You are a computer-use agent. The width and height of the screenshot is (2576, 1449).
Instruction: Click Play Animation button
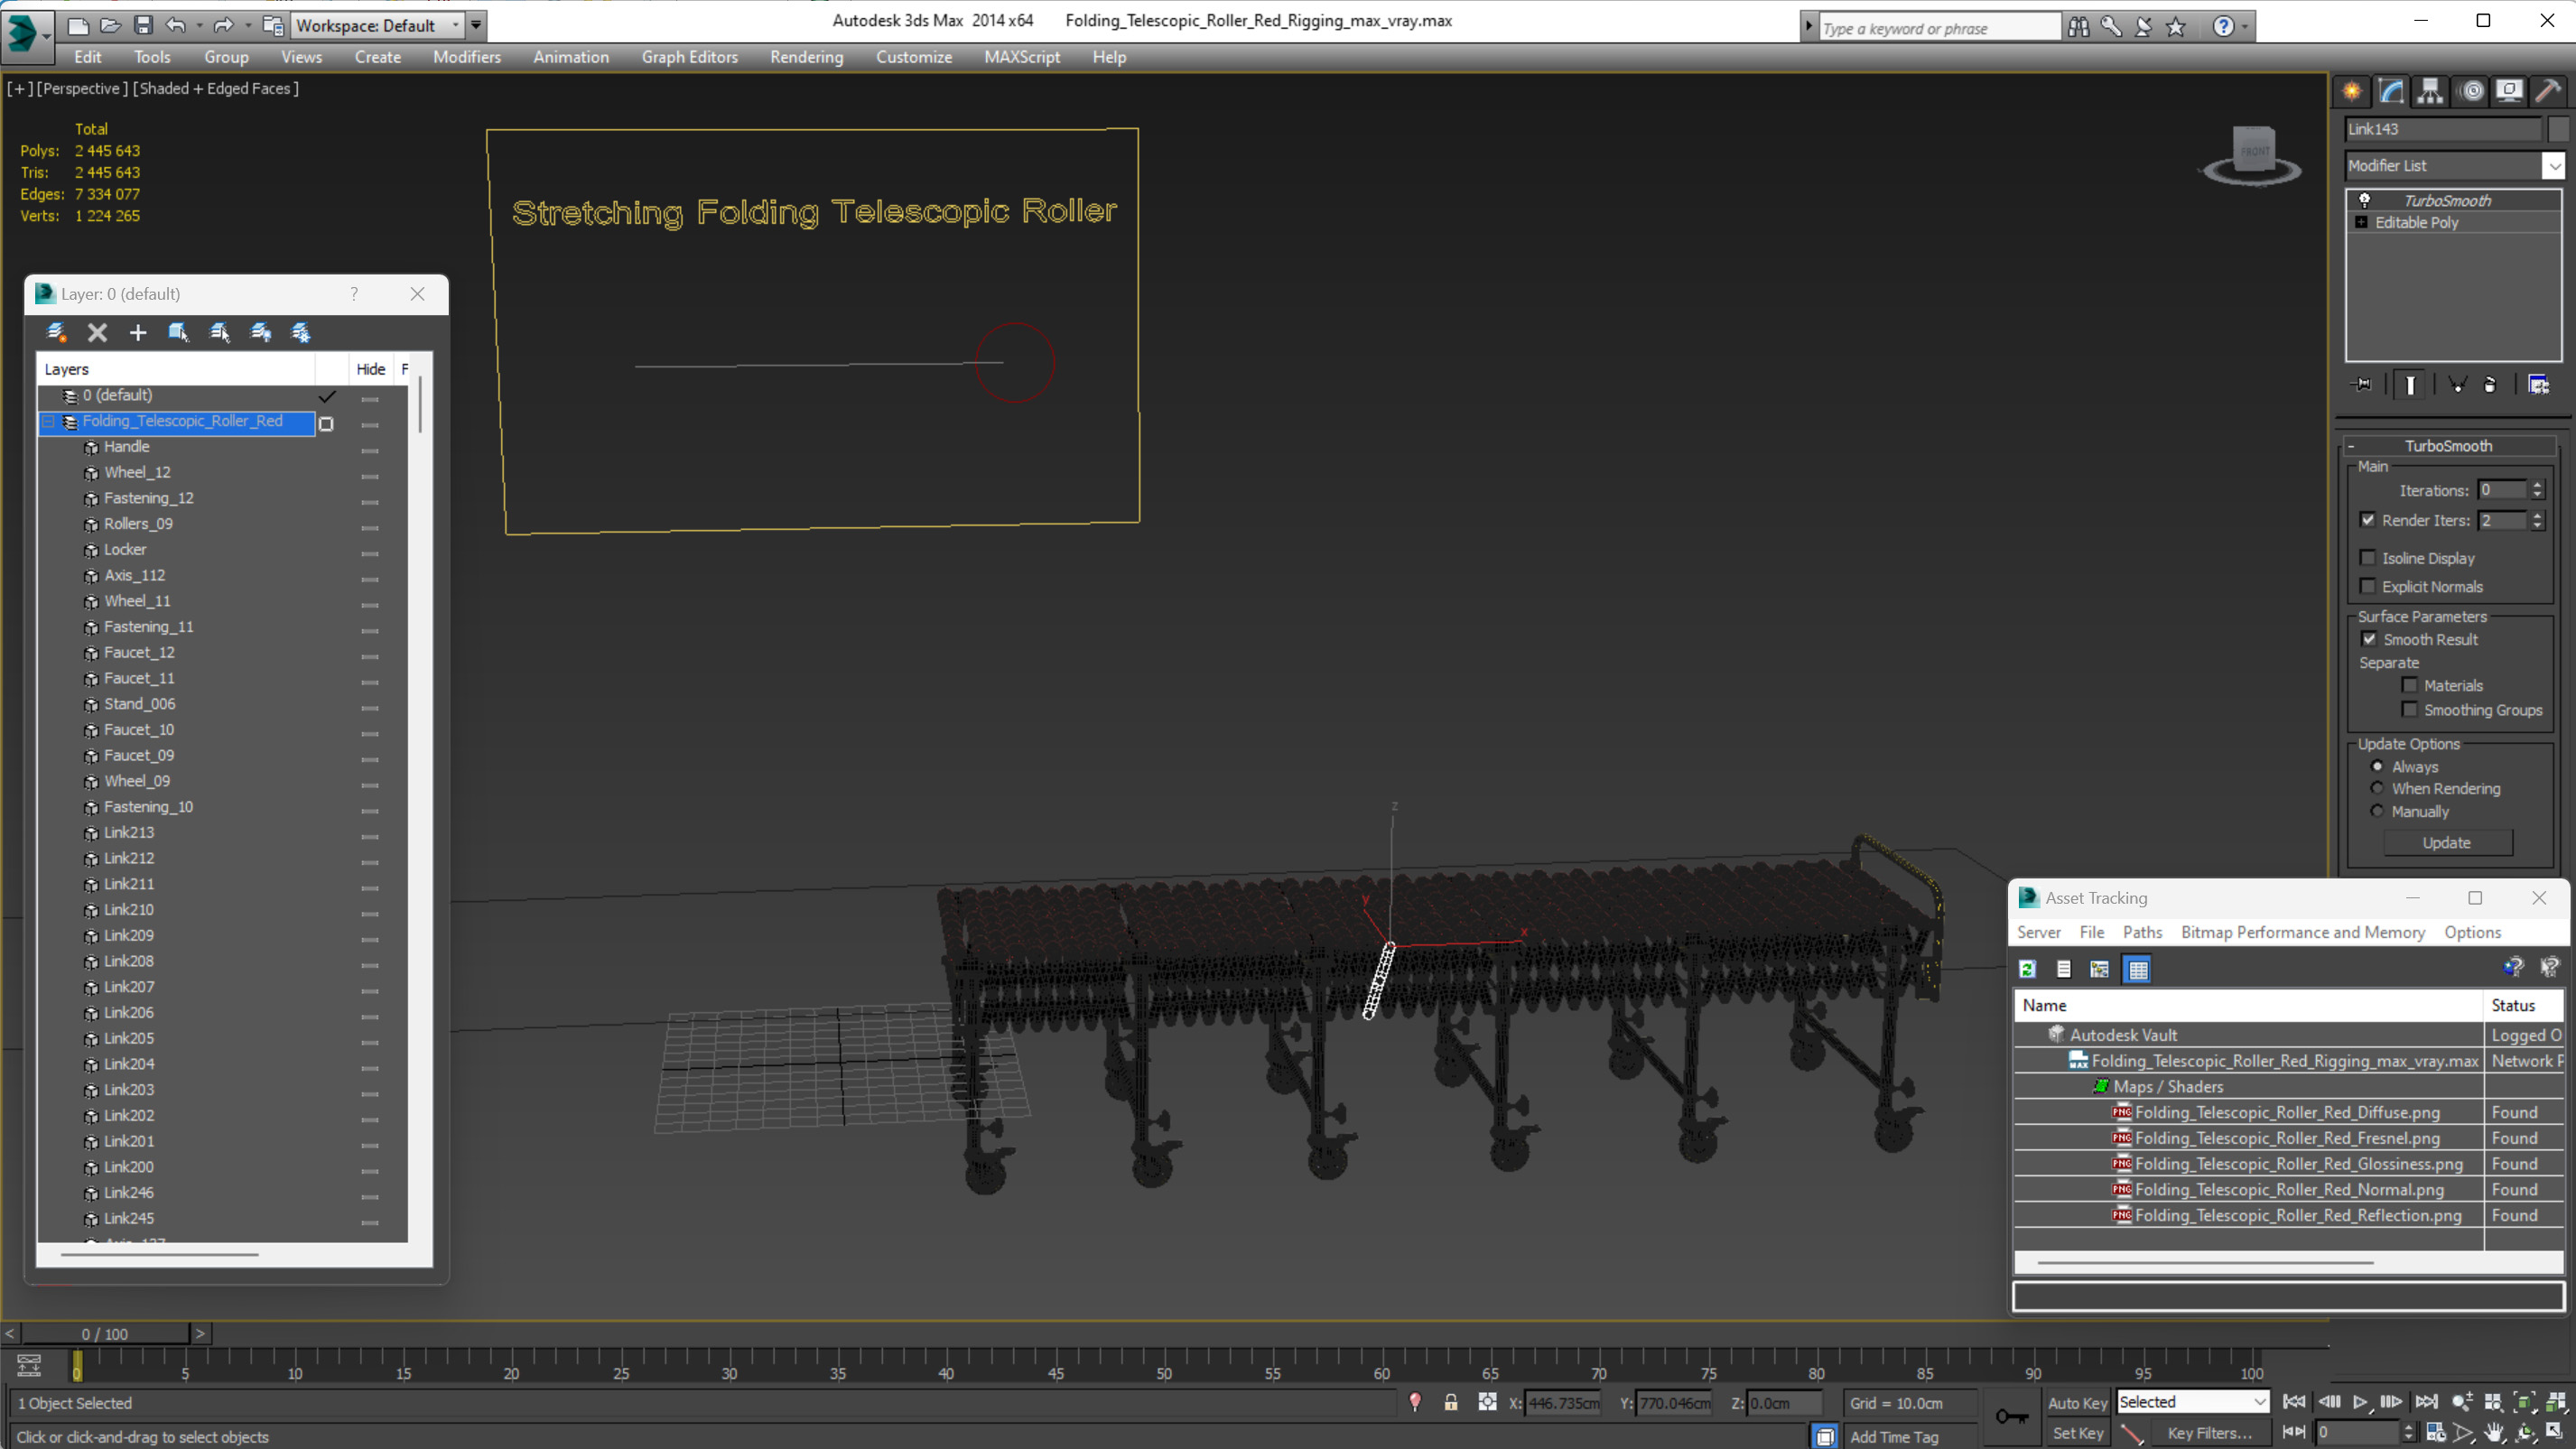2360,1402
